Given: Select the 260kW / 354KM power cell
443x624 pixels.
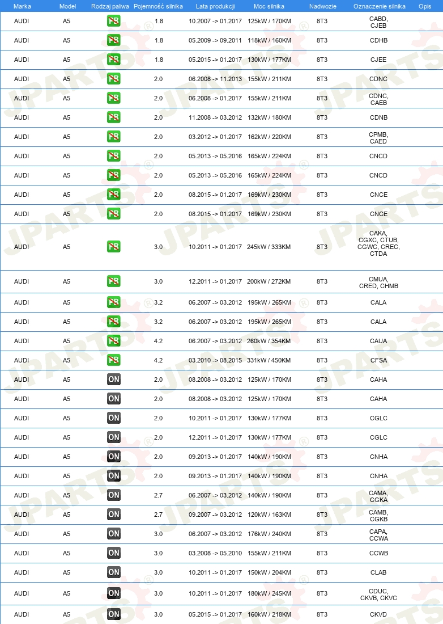Looking at the screenshot, I should [x=269, y=341].
